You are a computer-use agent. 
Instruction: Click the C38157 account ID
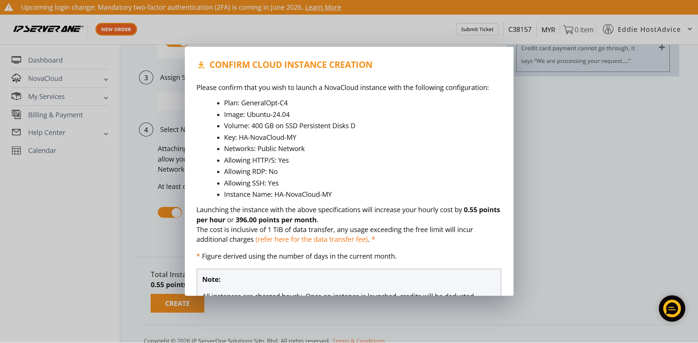click(x=520, y=29)
